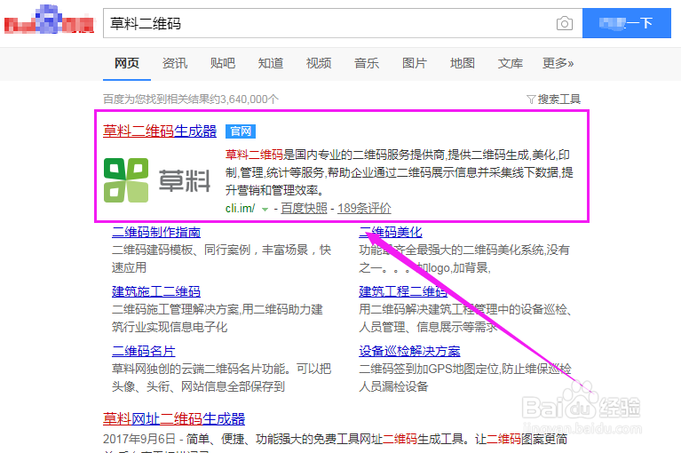
Task: Switch to the 贴吧 tab
Action: pyautogui.click(x=222, y=63)
